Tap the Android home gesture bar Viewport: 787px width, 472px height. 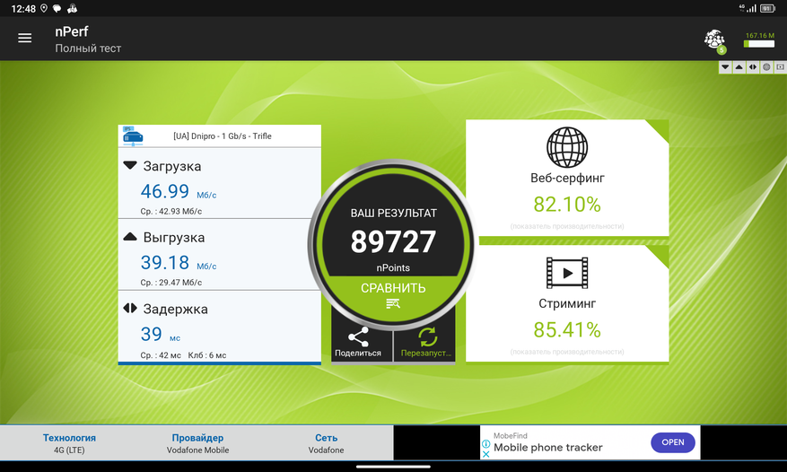pos(393,467)
